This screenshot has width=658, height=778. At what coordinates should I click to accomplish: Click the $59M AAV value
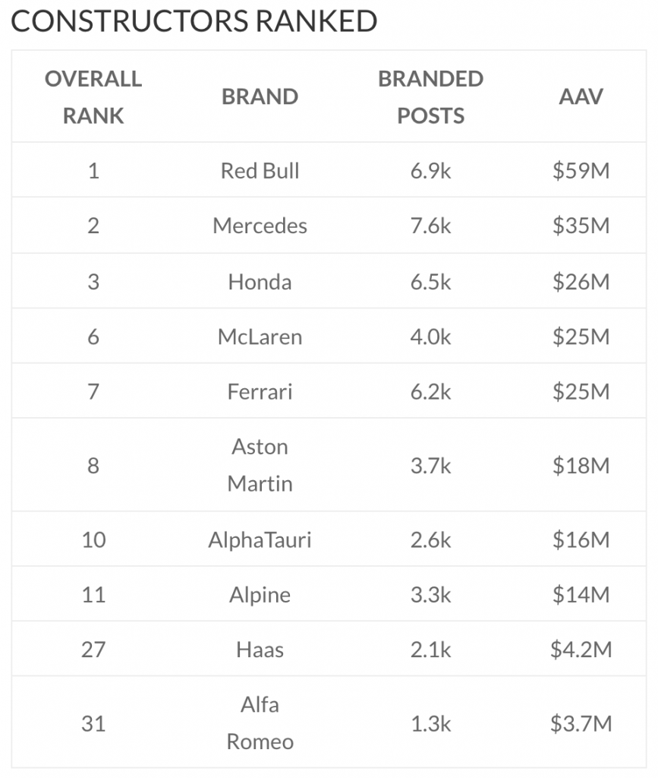(x=581, y=171)
